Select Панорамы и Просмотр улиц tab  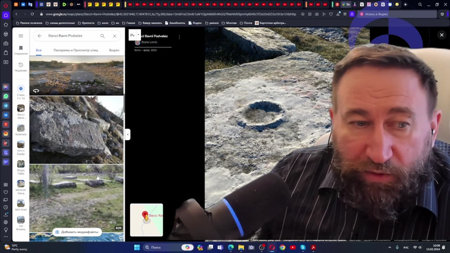[x=76, y=50]
